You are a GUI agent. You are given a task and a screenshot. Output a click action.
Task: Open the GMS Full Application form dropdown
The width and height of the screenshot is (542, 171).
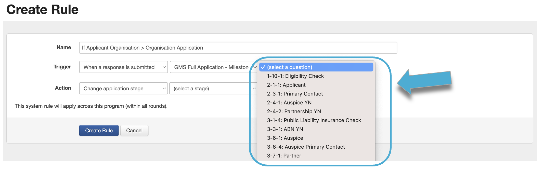(214, 67)
